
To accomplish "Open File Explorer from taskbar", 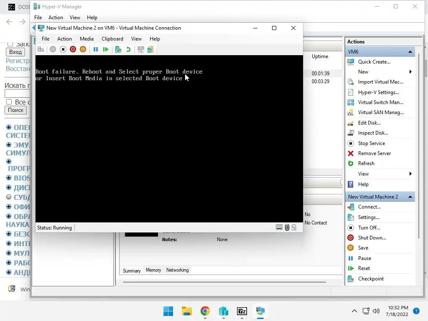I will 187,311.
